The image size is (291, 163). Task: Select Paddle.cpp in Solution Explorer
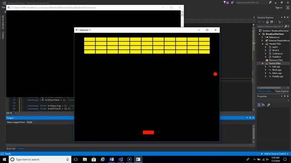pyautogui.click(x=278, y=77)
